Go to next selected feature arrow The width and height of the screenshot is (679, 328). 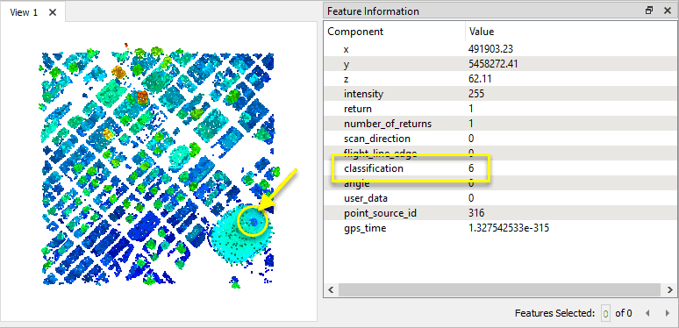[x=668, y=313]
